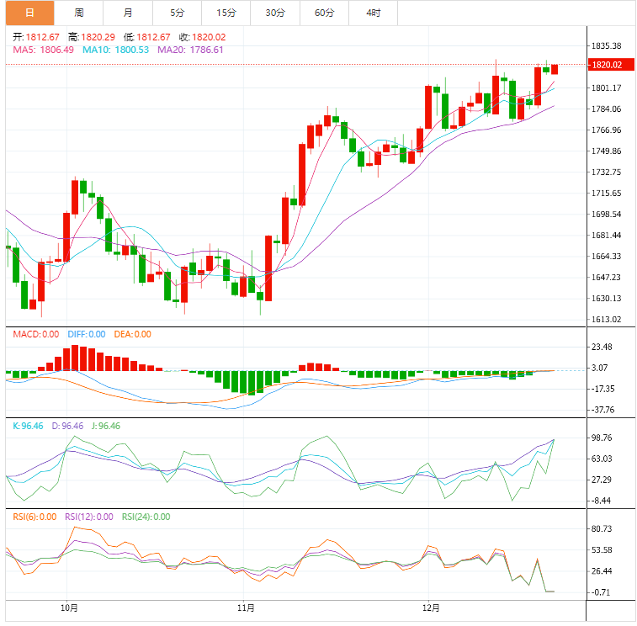Image resolution: width=637 pixels, height=626 pixels.
Task: Switch to the 4时 four-hour tab
Action: pos(373,13)
